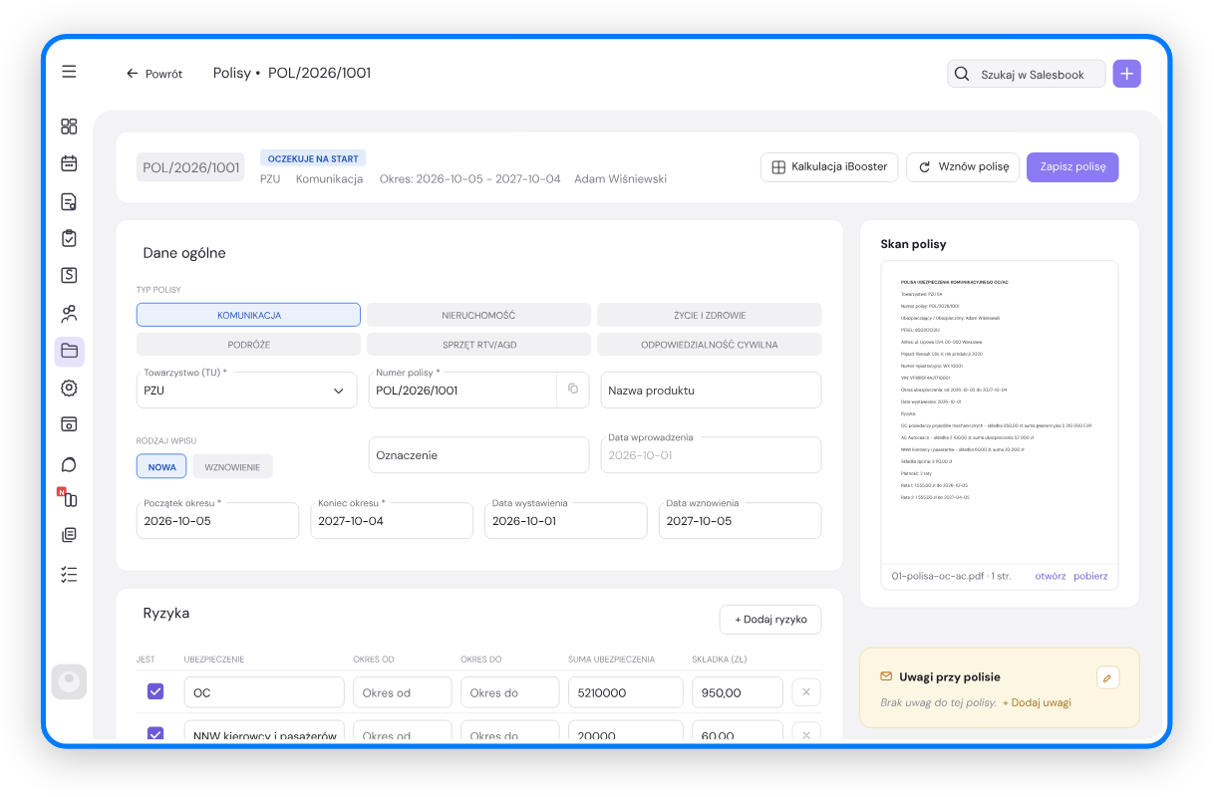Click the Oznaczenie input field

coord(479,454)
